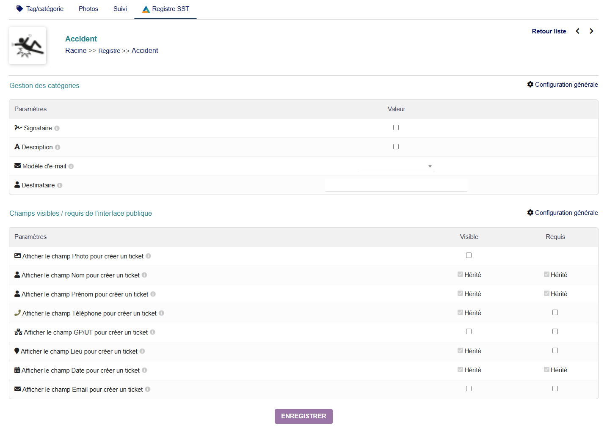This screenshot has height=431, width=607.
Task: Click the accident category pictogram thumbnail
Action: click(28, 46)
